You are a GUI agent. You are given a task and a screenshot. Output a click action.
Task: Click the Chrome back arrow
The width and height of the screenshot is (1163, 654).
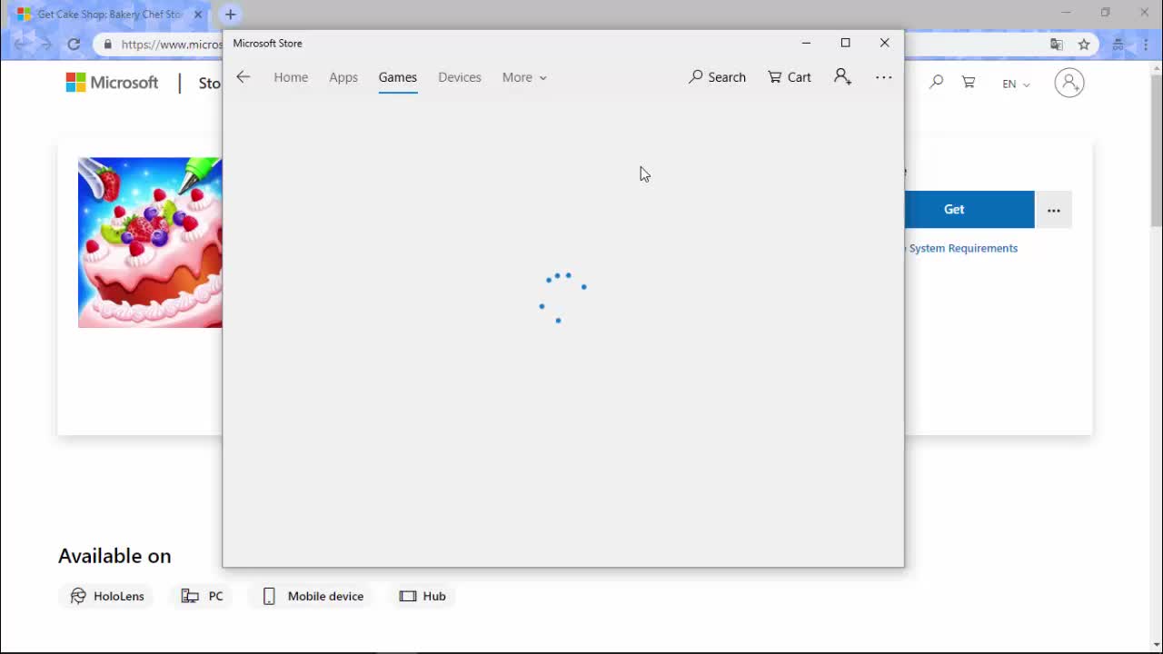[20, 44]
